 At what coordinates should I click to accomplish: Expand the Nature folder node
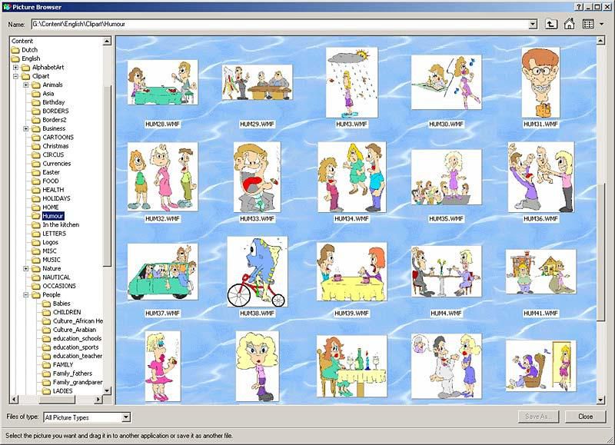pyautogui.click(x=26, y=268)
